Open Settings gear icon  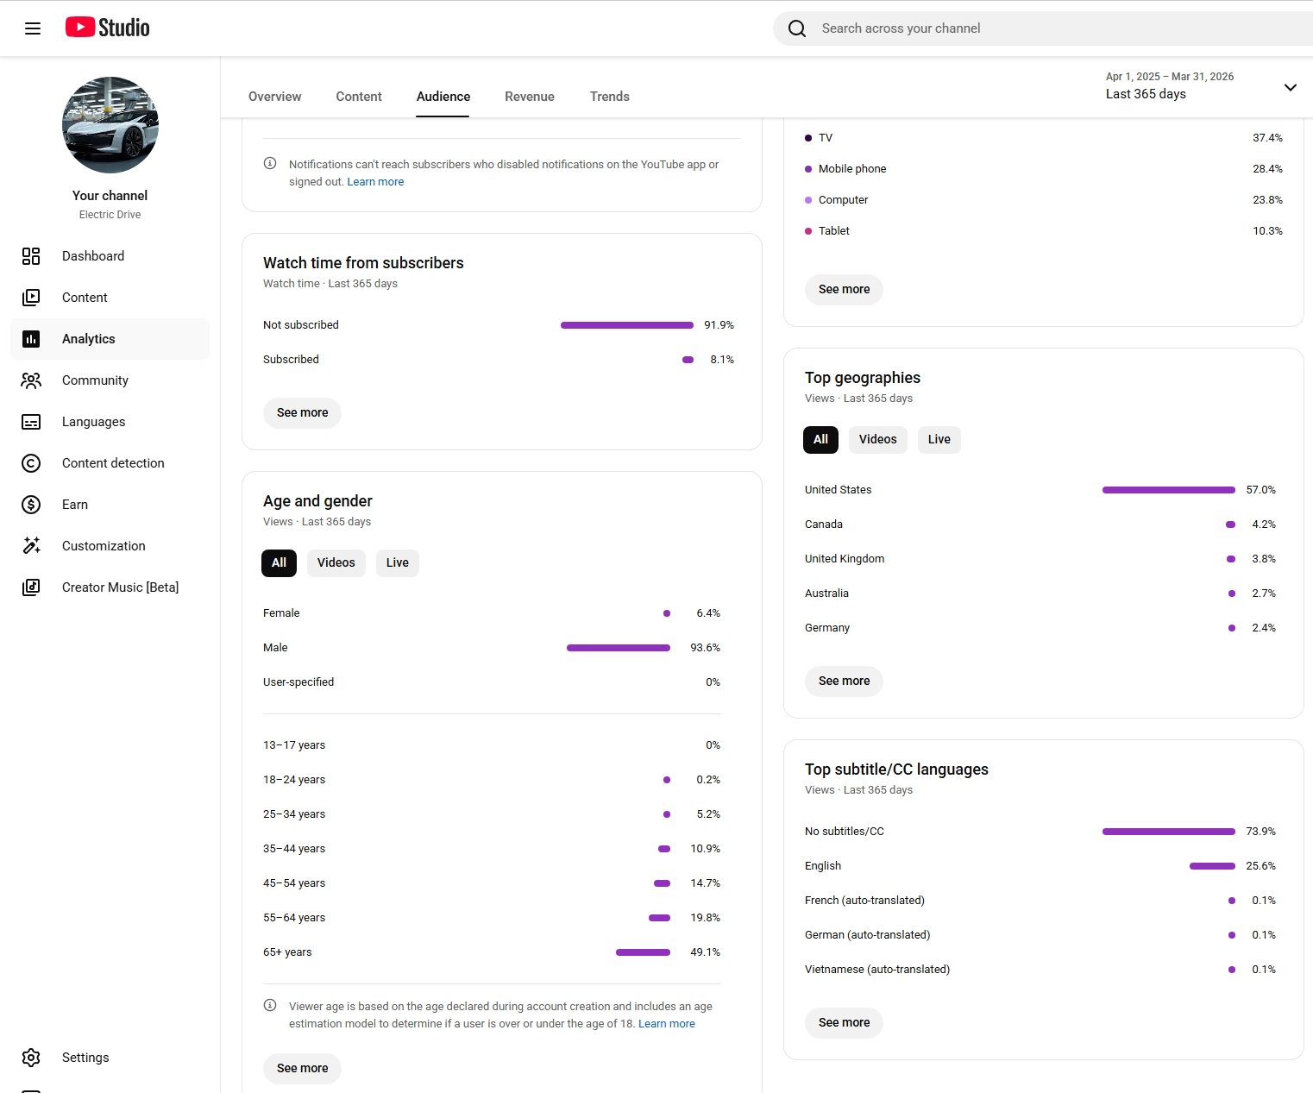[31, 1058]
